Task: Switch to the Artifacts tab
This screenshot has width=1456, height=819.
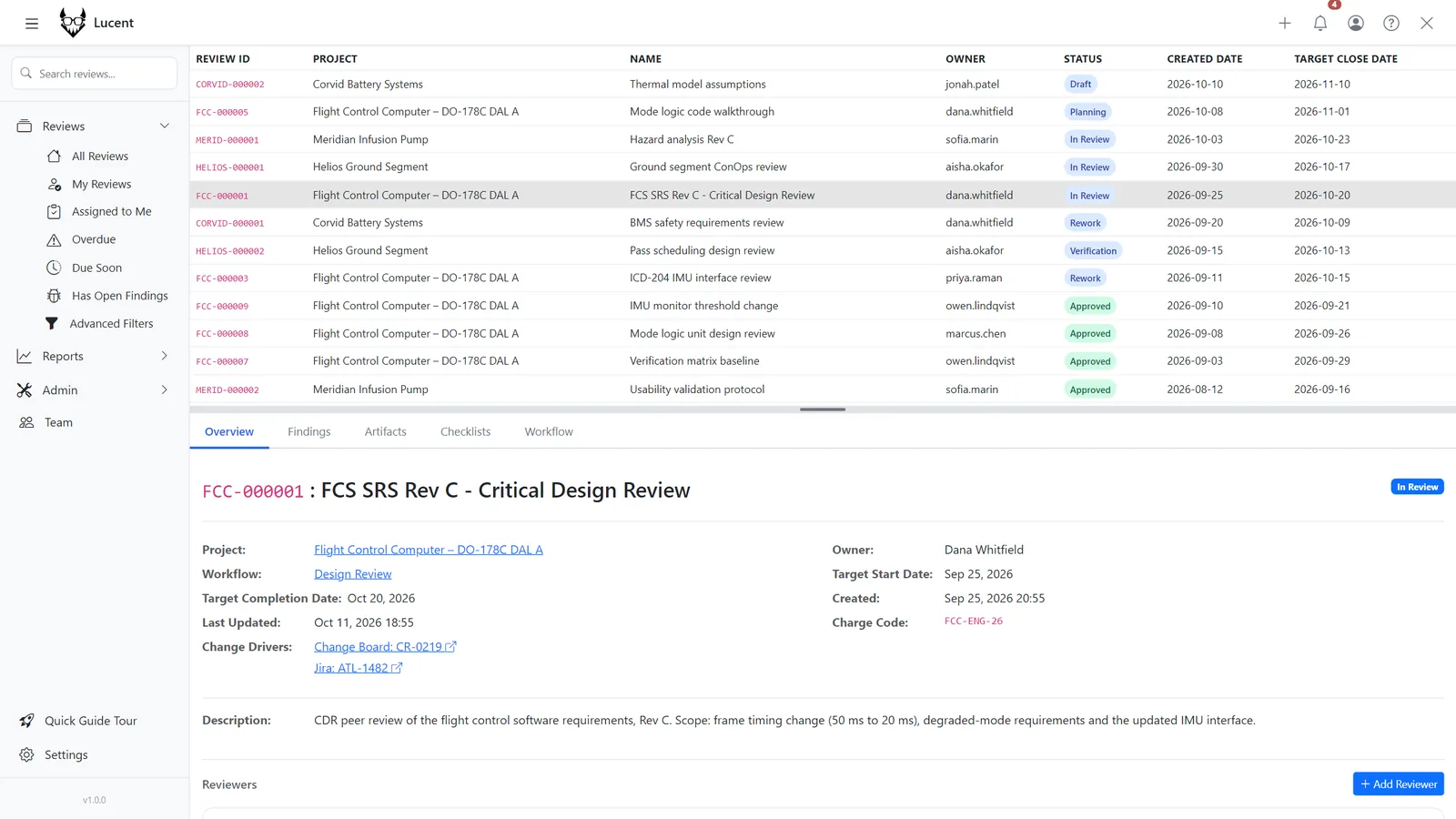Action: [x=386, y=432]
